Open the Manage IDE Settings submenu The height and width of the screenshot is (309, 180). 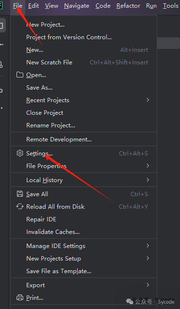(83, 246)
